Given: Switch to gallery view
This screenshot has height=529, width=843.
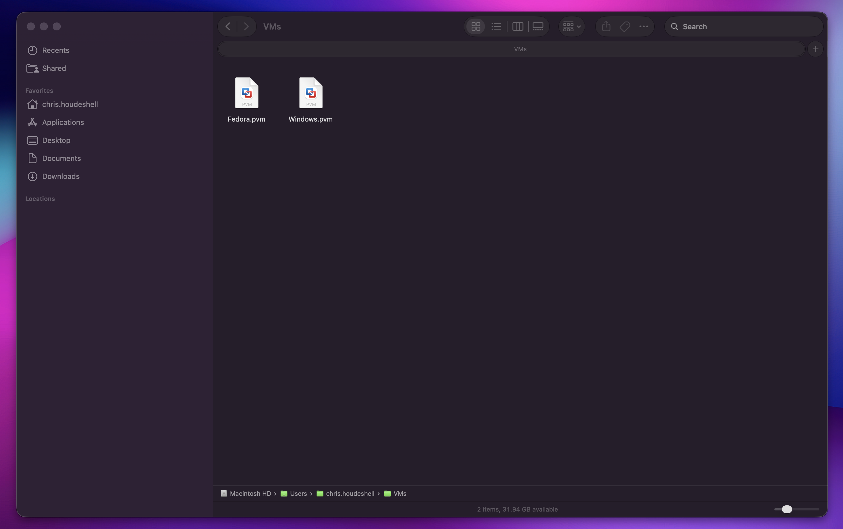Looking at the screenshot, I should (538, 26).
